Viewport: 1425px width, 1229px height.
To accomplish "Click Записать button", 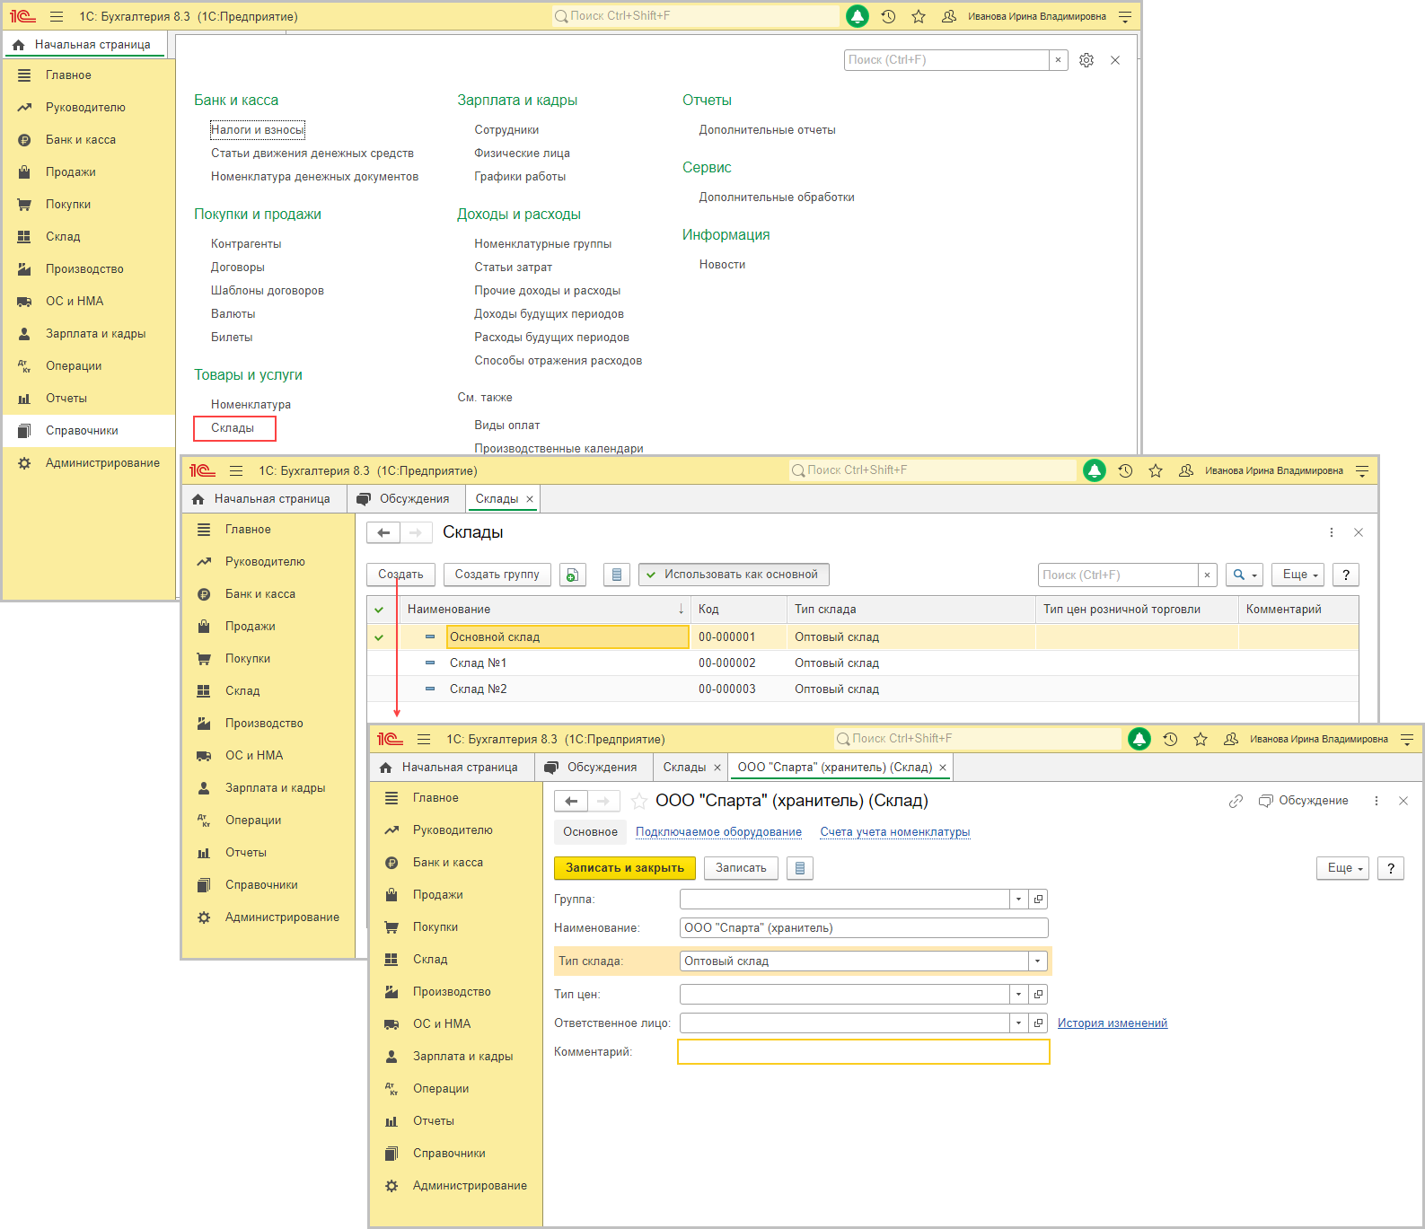I will [x=741, y=868].
